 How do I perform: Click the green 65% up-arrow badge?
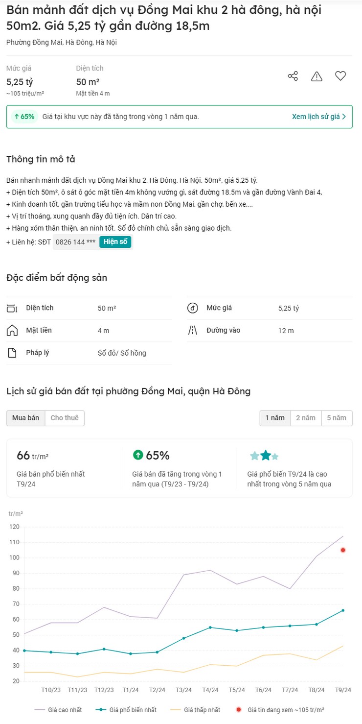click(24, 117)
